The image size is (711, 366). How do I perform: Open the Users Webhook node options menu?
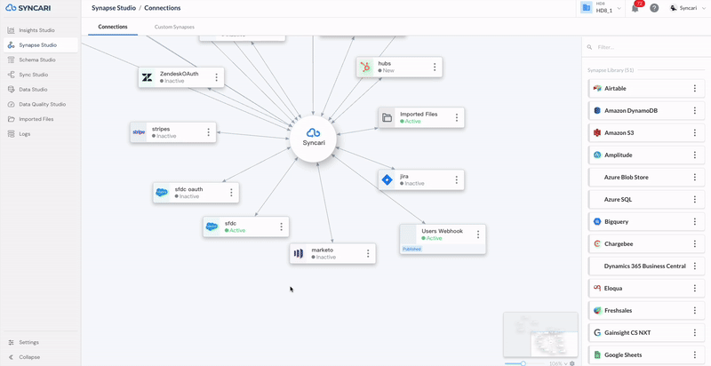point(478,235)
